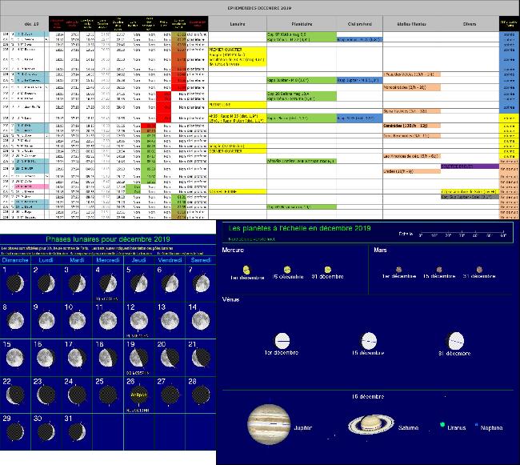This screenshot has height=465, width=520.
Task: Click the Mars section label
Action: 380,250
